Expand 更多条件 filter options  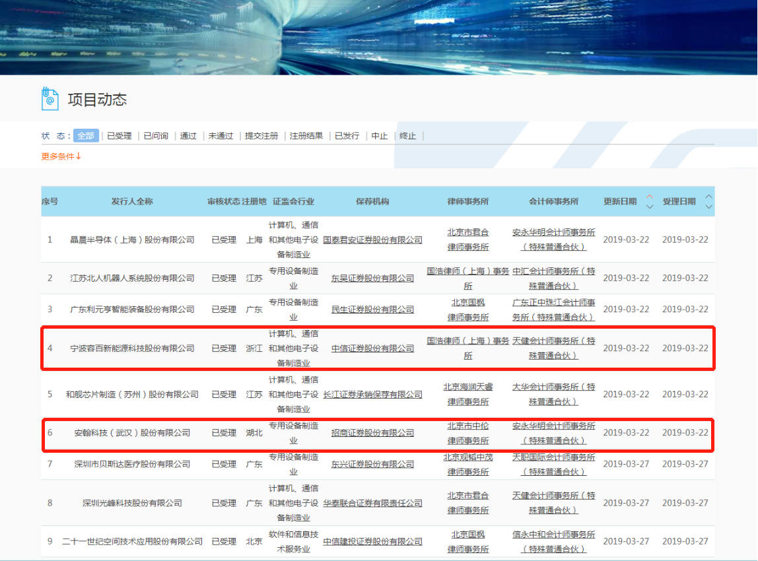[x=61, y=156]
